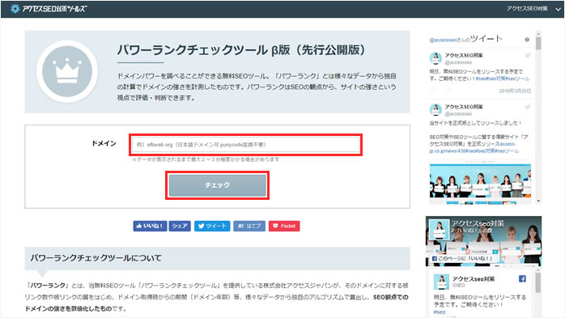Click the second tweet's Twitter bird icon
The height and width of the screenshot is (318, 565).
pyautogui.click(x=528, y=107)
